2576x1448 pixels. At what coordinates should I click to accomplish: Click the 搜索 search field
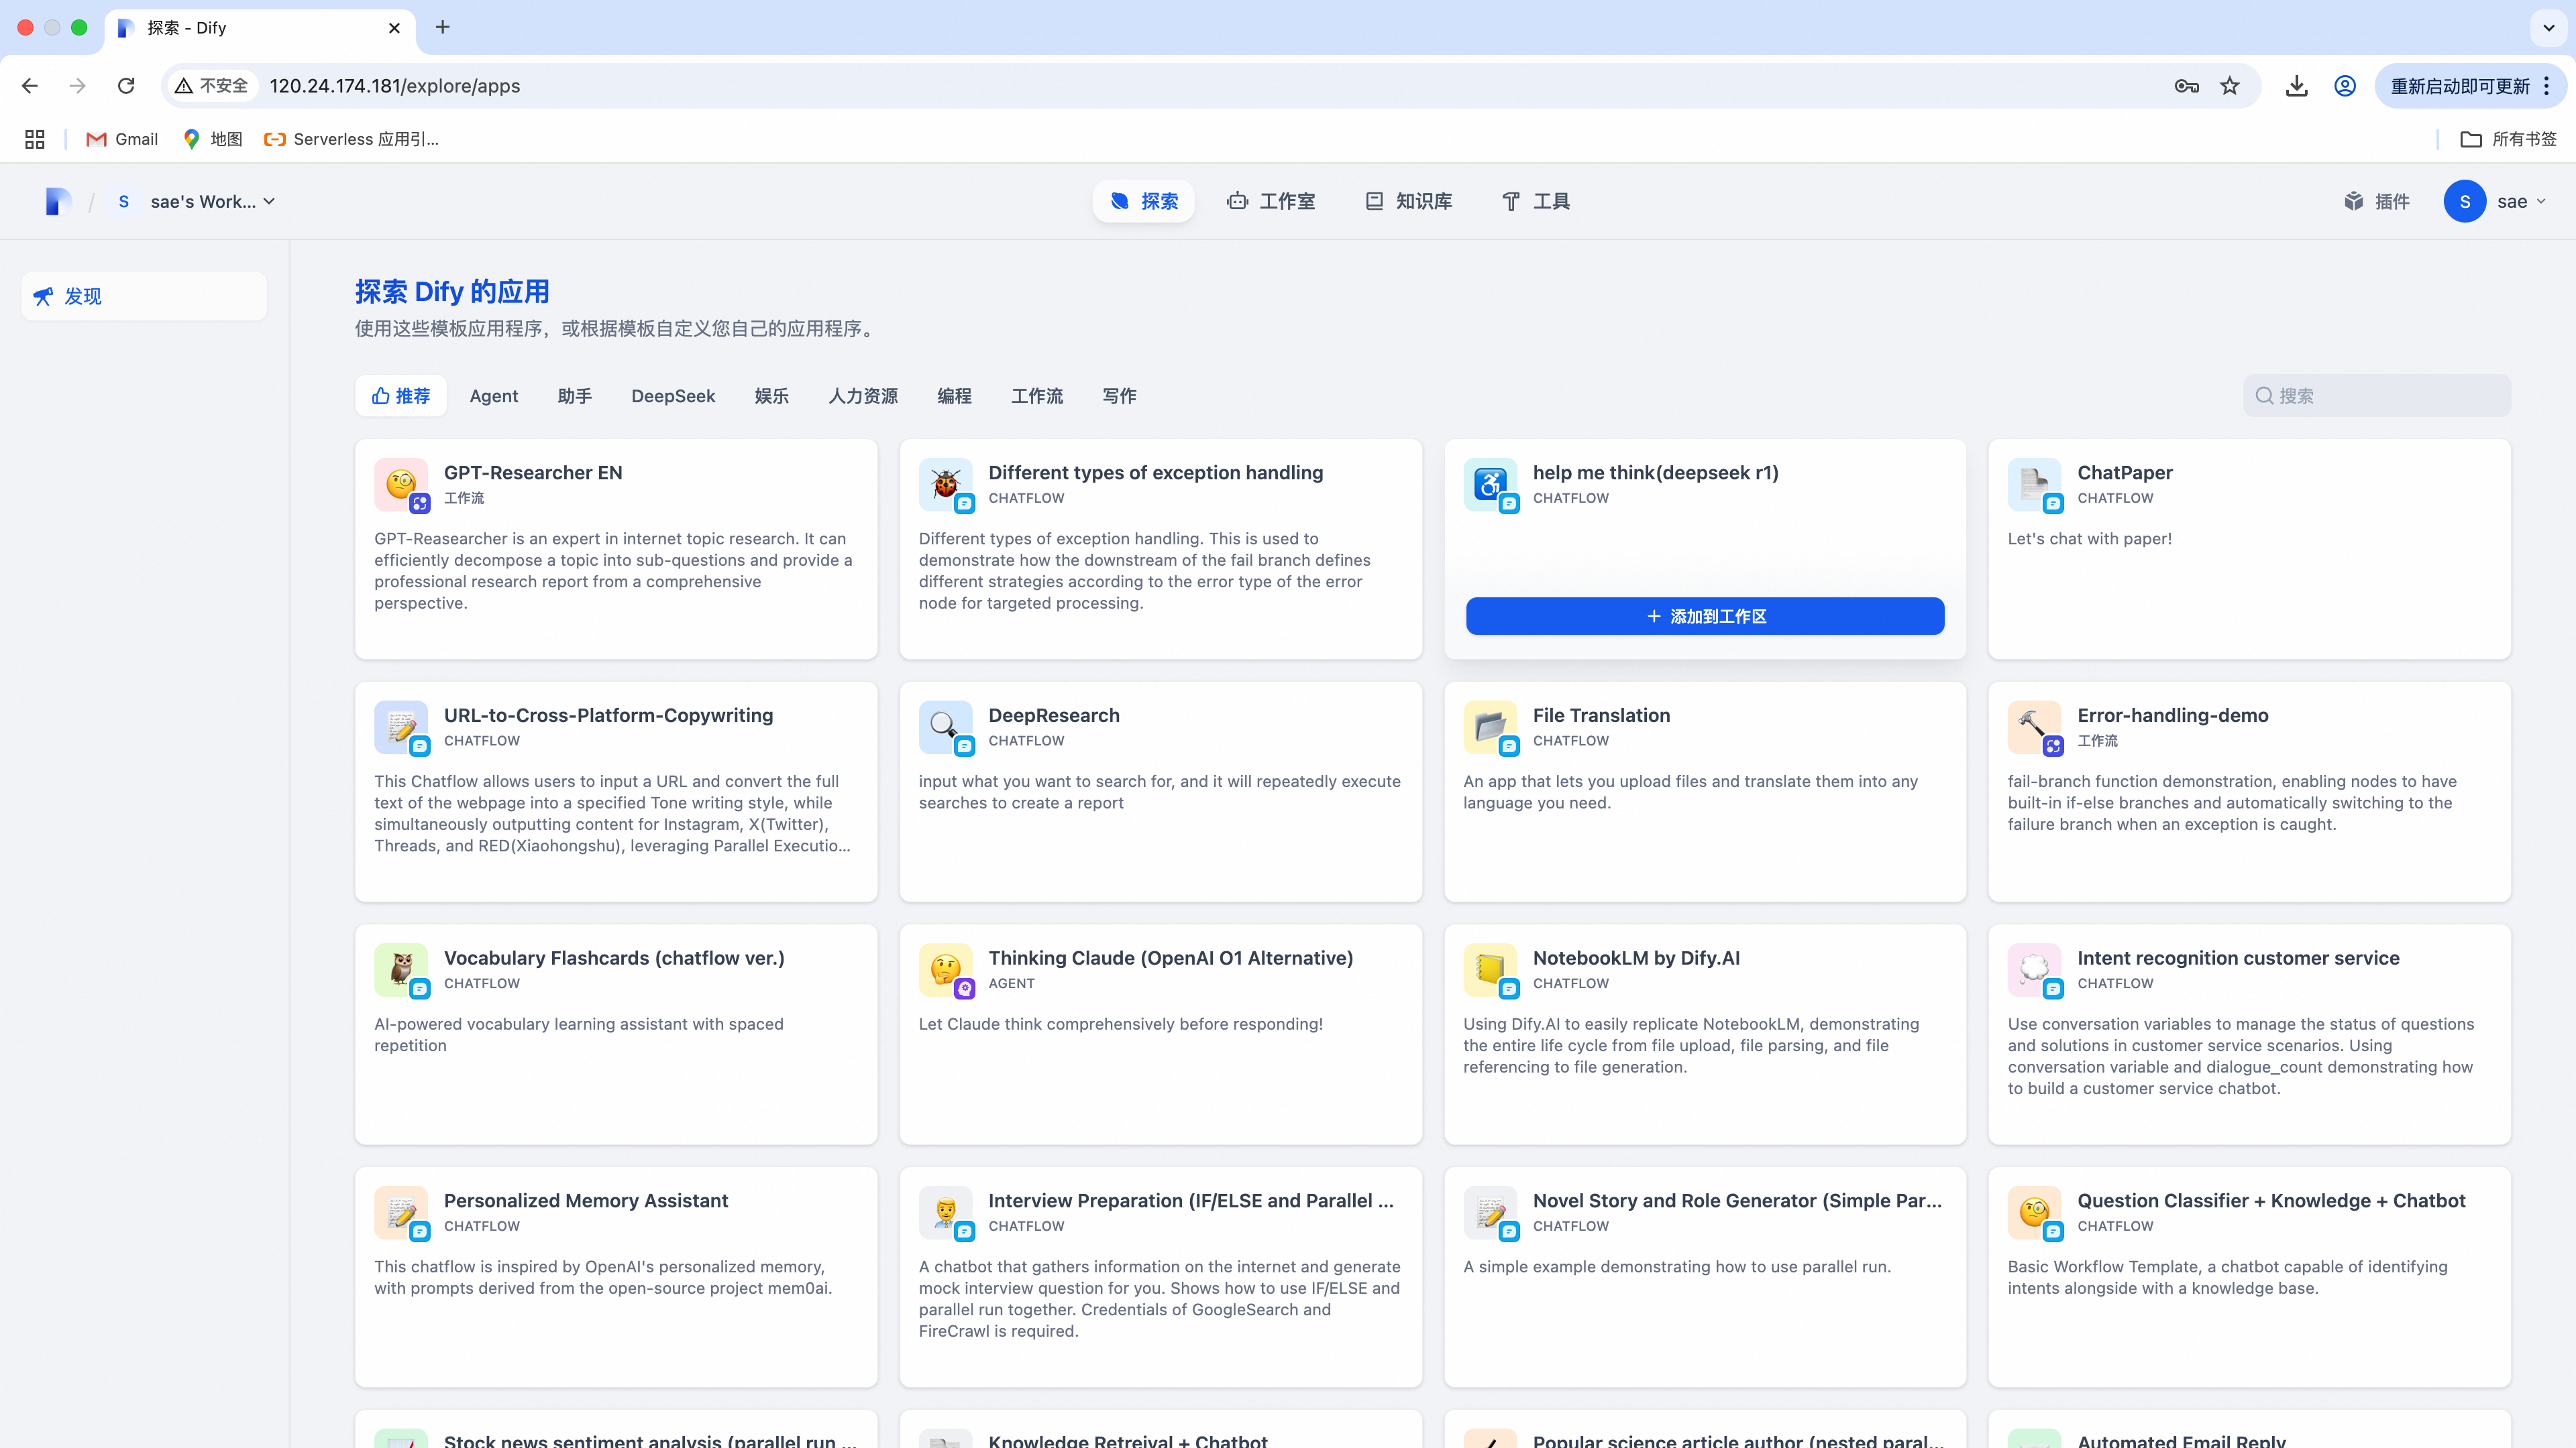[x=2378, y=396]
